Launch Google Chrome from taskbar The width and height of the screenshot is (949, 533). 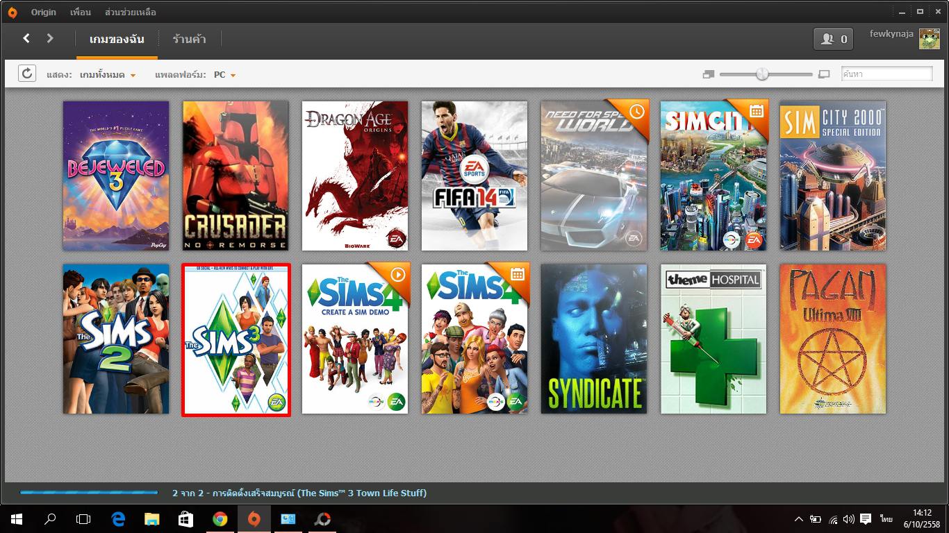pos(220,519)
